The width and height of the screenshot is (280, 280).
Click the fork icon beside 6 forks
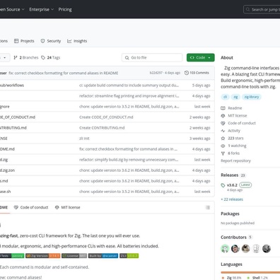click(223, 153)
